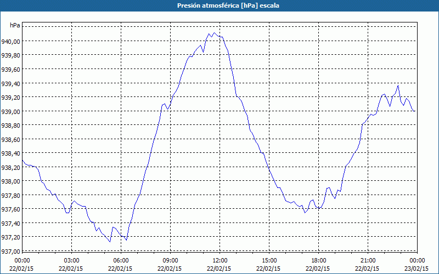
Task: Click the 939,00 y-axis value
Action: coord(10,112)
